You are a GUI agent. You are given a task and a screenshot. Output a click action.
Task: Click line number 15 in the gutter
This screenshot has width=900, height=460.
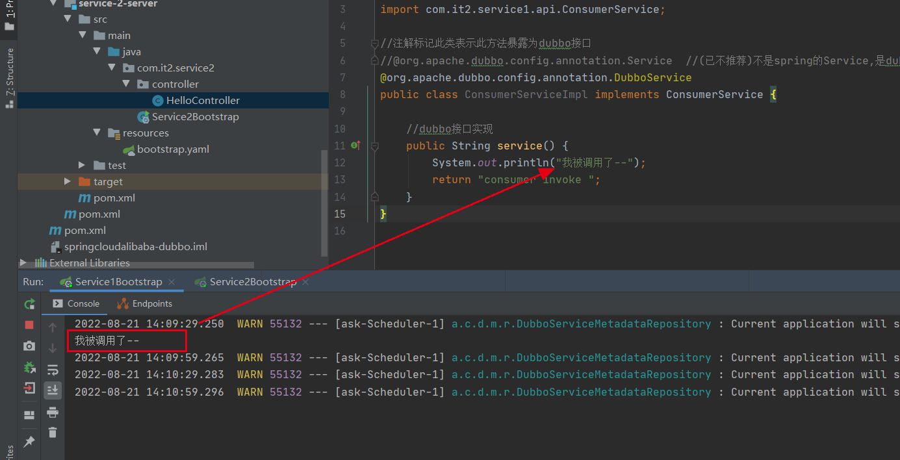pyautogui.click(x=340, y=214)
